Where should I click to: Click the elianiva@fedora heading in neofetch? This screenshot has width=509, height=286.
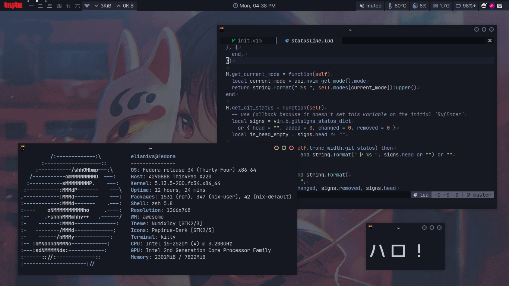pyautogui.click(x=153, y=156)
